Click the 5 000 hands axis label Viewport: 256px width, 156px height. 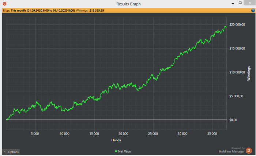35,134
